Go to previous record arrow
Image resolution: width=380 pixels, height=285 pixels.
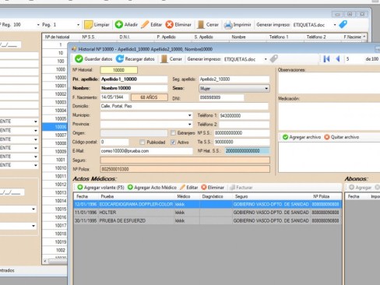tap(338, 59)
